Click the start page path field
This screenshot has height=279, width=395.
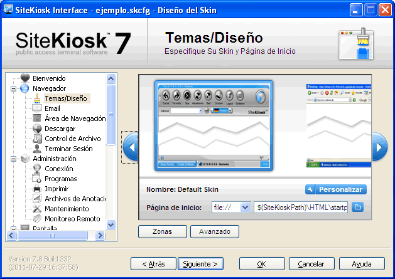(301, 208)
